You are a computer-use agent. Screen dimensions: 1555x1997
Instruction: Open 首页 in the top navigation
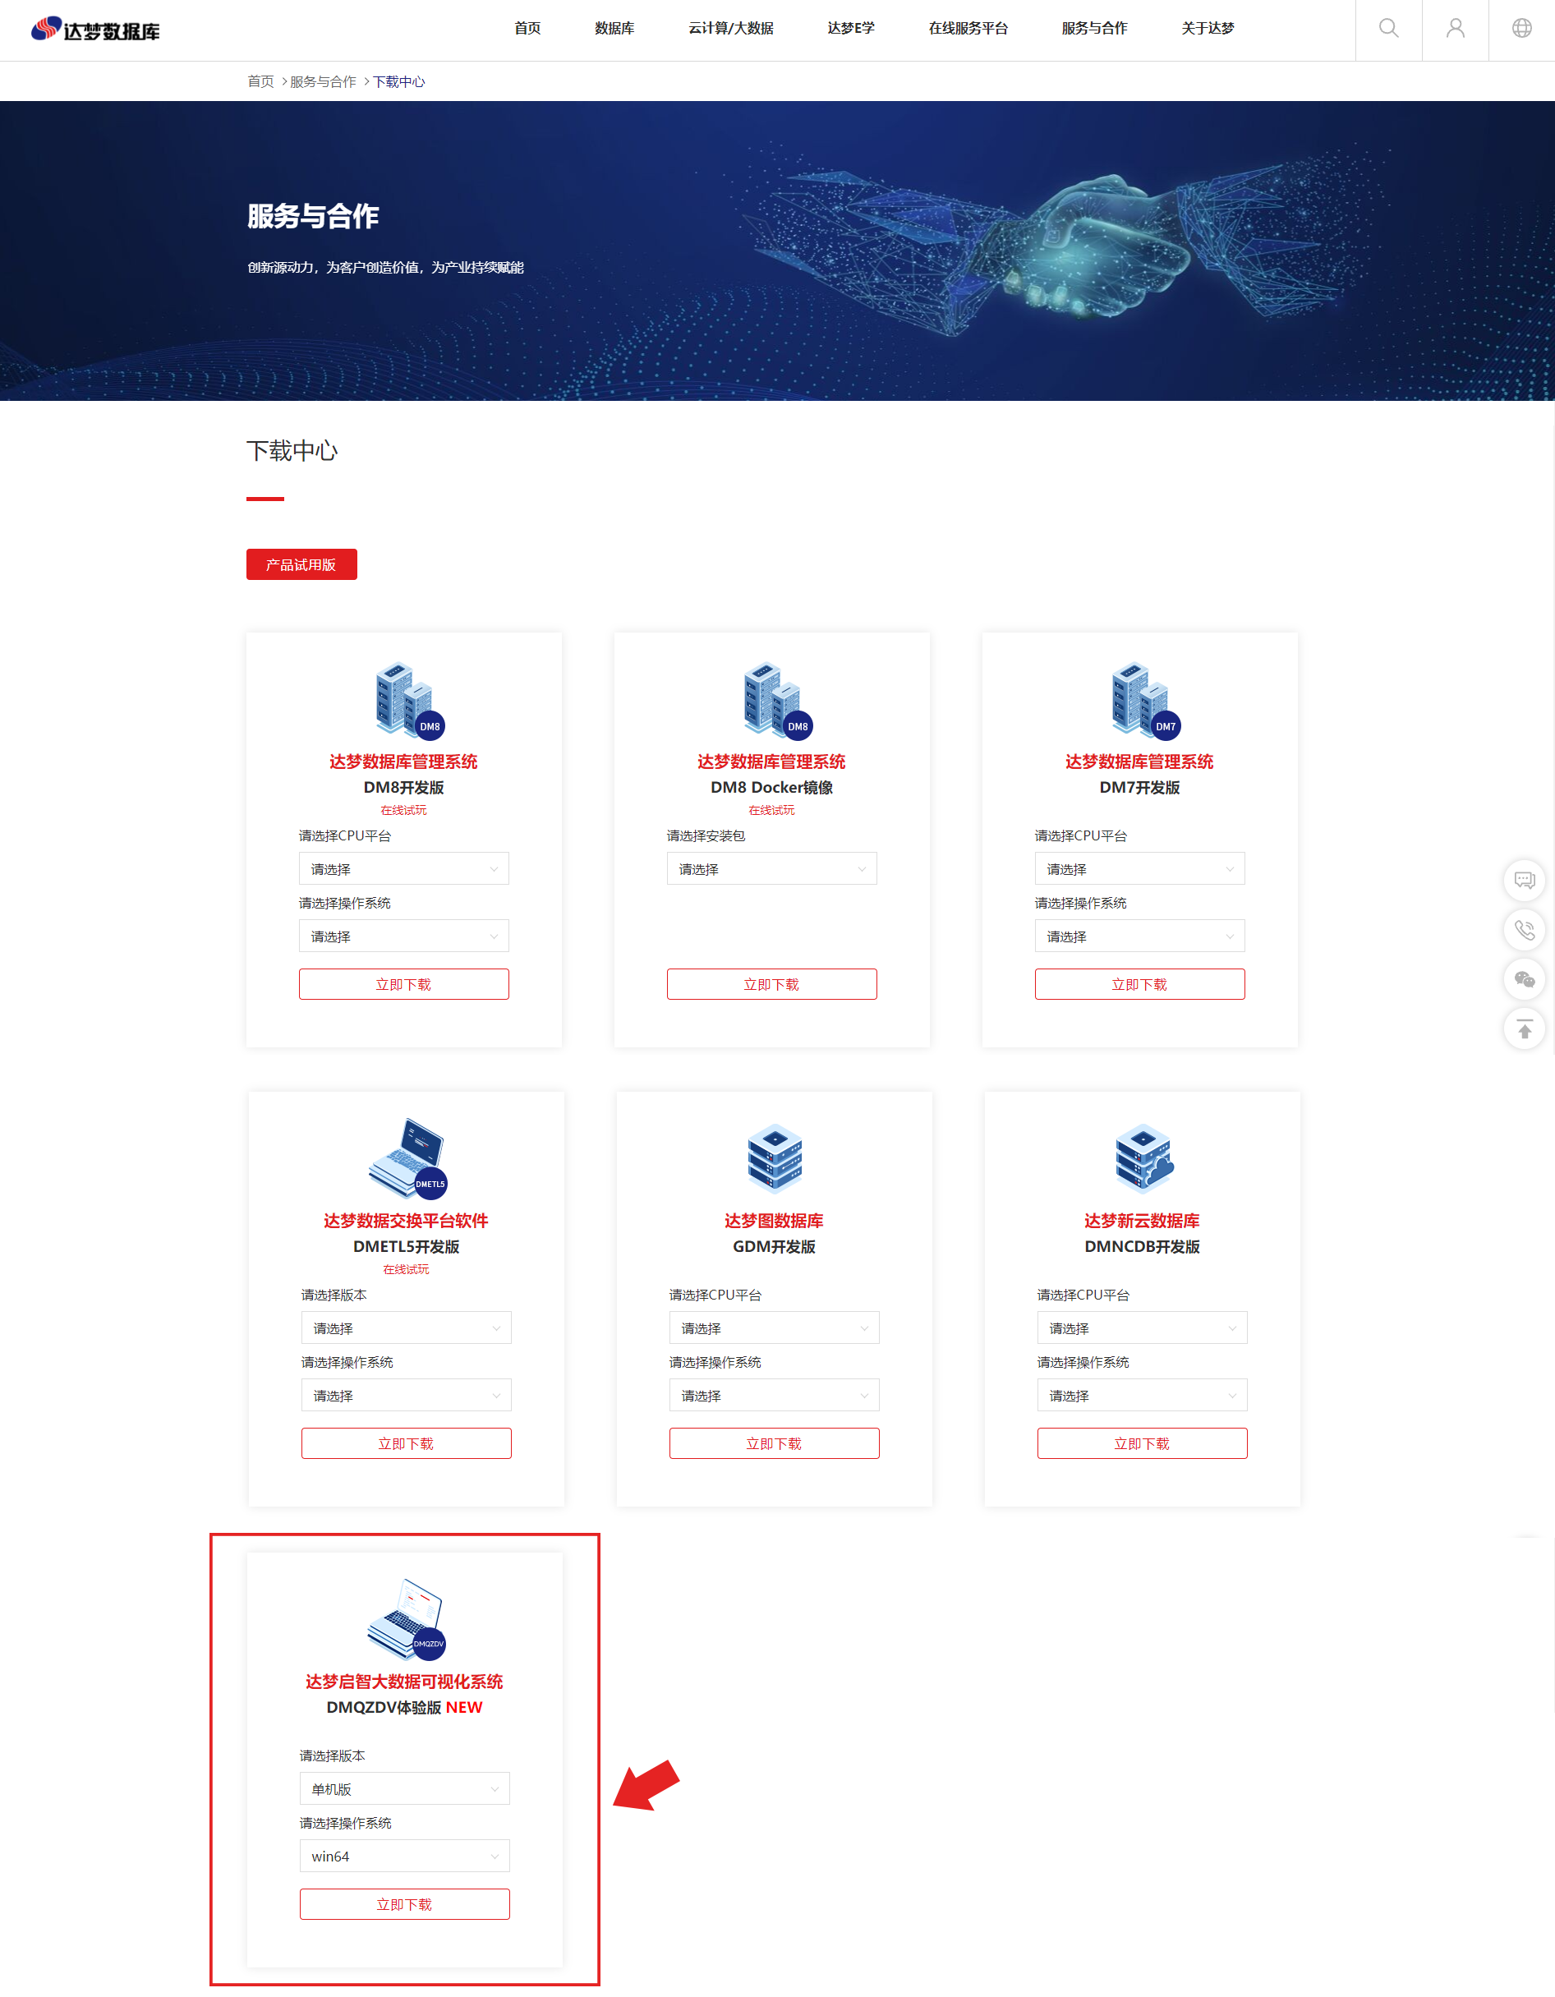pyautogui.click(x=527, y=29)
